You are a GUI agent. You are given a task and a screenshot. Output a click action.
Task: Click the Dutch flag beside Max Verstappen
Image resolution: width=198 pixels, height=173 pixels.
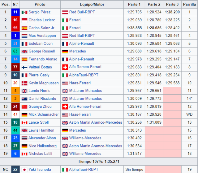[x=24, y=36]
